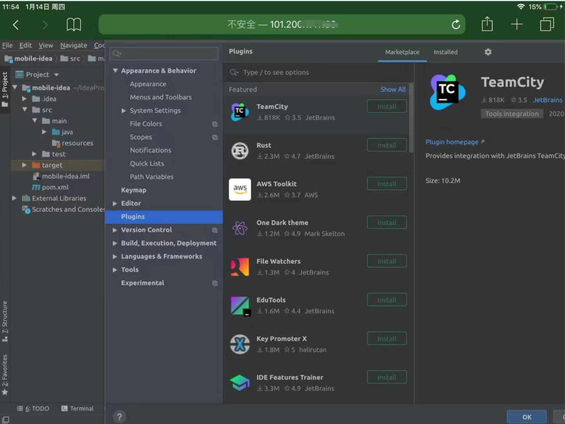
Task: Open pom.xml in the project tree
Action: 55,187
